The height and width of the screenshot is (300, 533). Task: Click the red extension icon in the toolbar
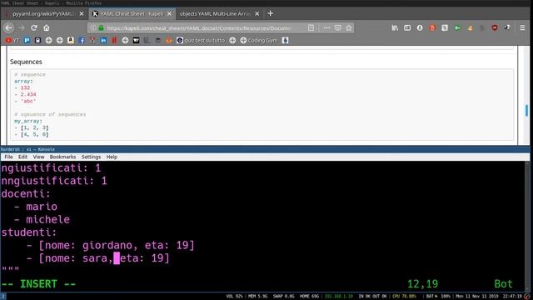[x=432, y=27]
